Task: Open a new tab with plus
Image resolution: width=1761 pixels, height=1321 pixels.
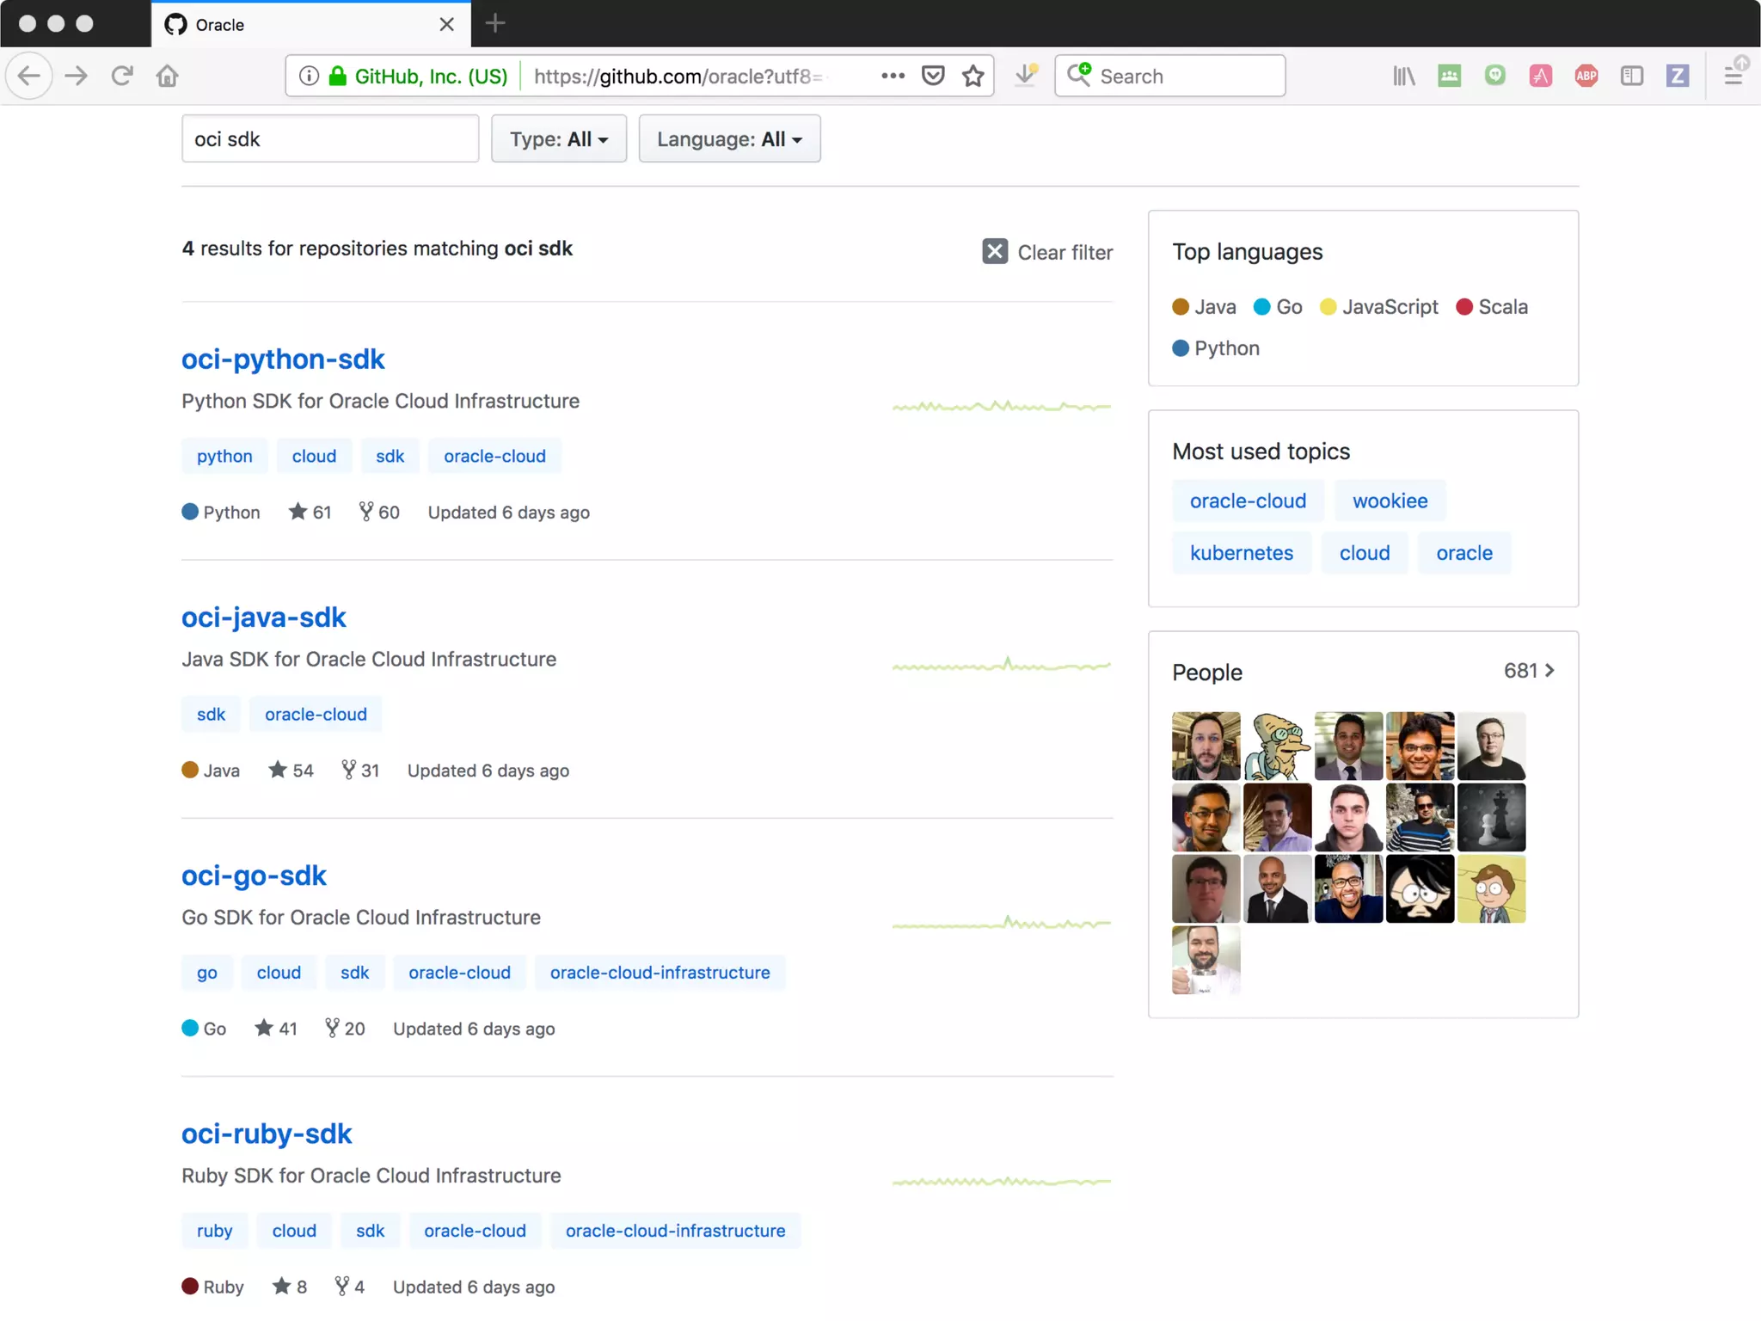Action: click(x=495, y=24)
